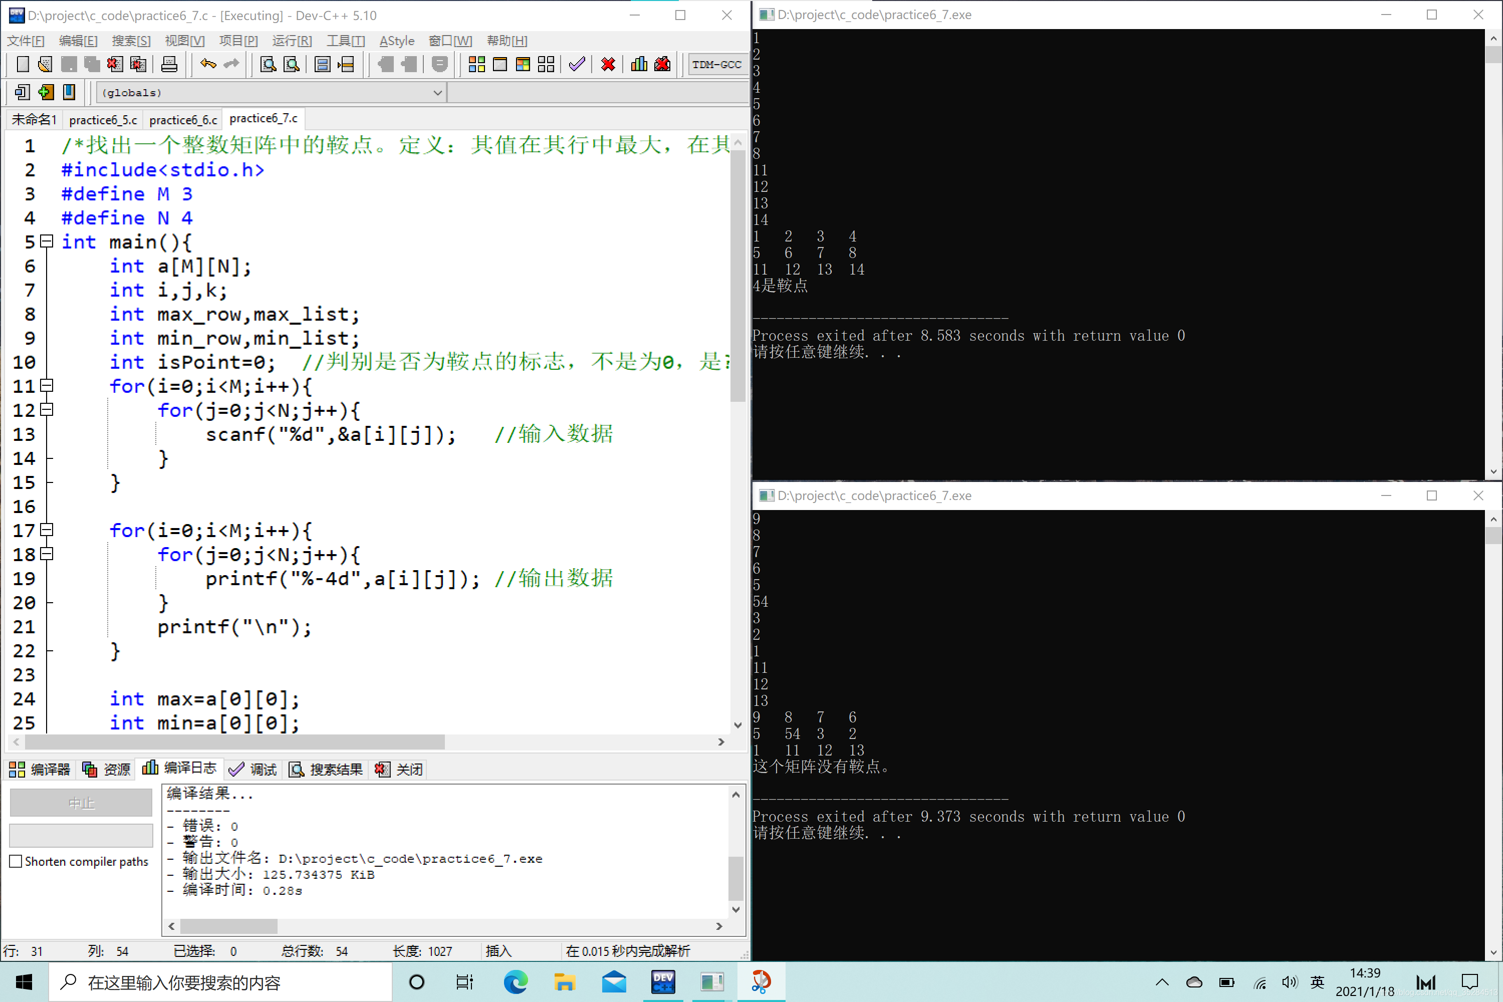Enable Shorten compiler paths checkbox
The image size is (1503, 1002).
pos(16,861)
